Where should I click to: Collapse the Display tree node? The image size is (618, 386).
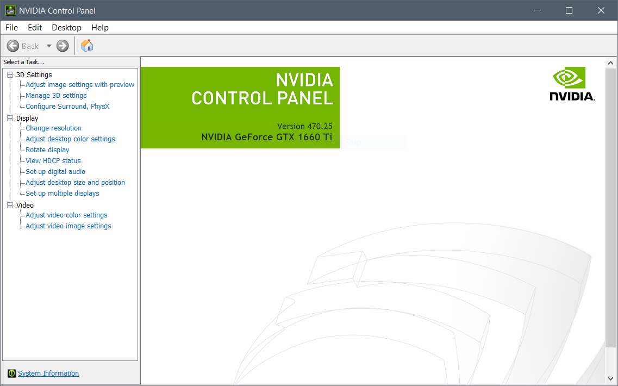[10, 118]
